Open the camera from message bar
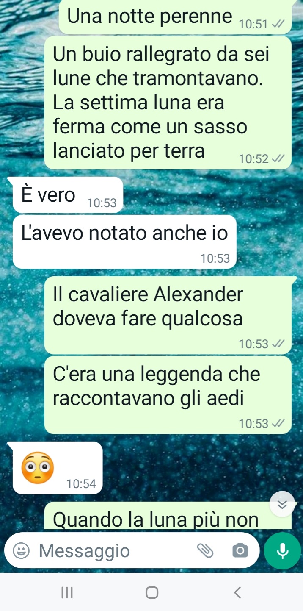The image size is (303, 611). point(240,551)
